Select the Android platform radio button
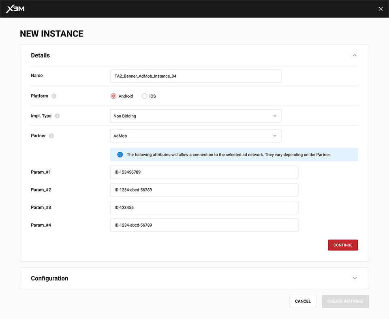 (x=113, y=96)
